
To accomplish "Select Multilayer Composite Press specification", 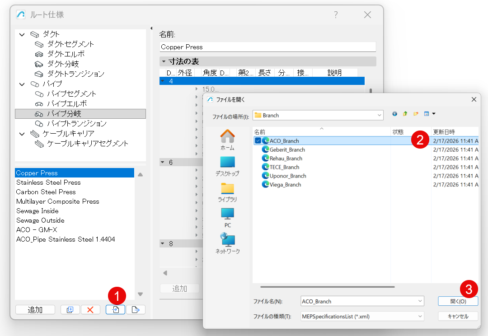I will [75, 201].
